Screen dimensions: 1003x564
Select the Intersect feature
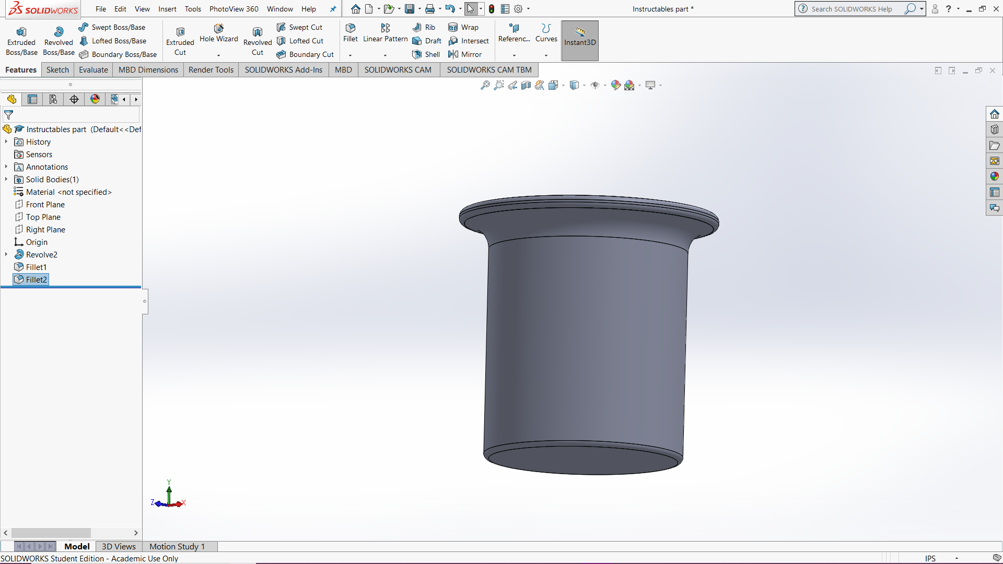tap(469, 41)
